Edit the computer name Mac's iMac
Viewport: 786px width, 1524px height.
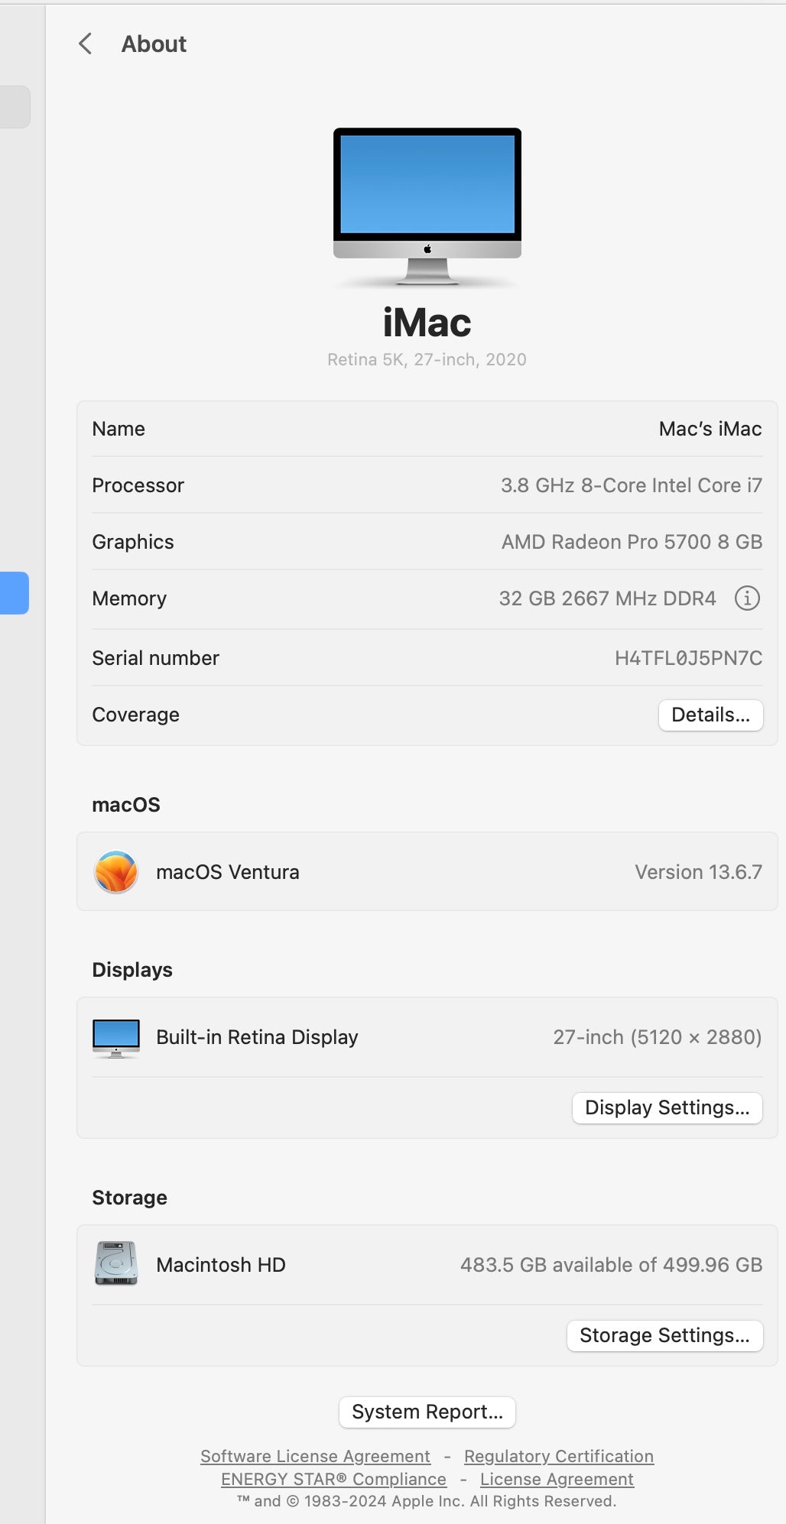click(x=710, y=430)
